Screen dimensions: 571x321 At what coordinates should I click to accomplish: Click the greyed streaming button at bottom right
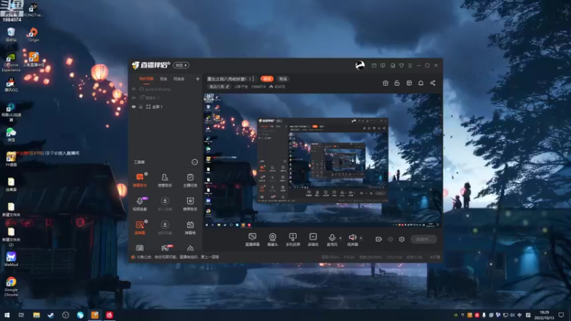[x=424, y=239]
